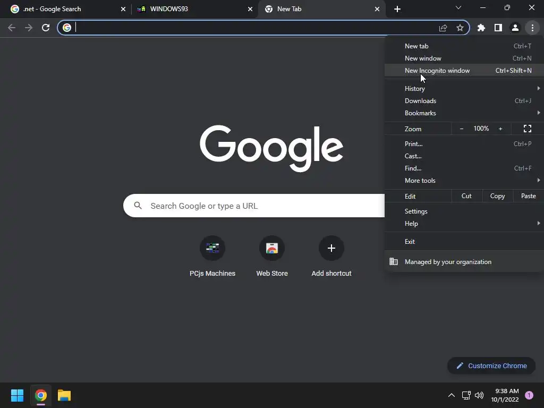544x408 pixels.
Task: Click the Customize Chrome button
Action: [491, 365]
